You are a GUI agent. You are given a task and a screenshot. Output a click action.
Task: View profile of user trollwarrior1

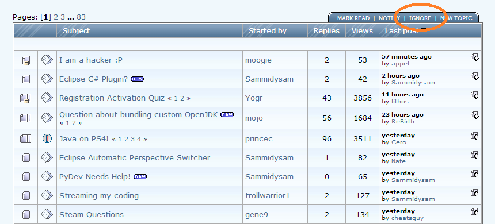[x=268, y=195]
